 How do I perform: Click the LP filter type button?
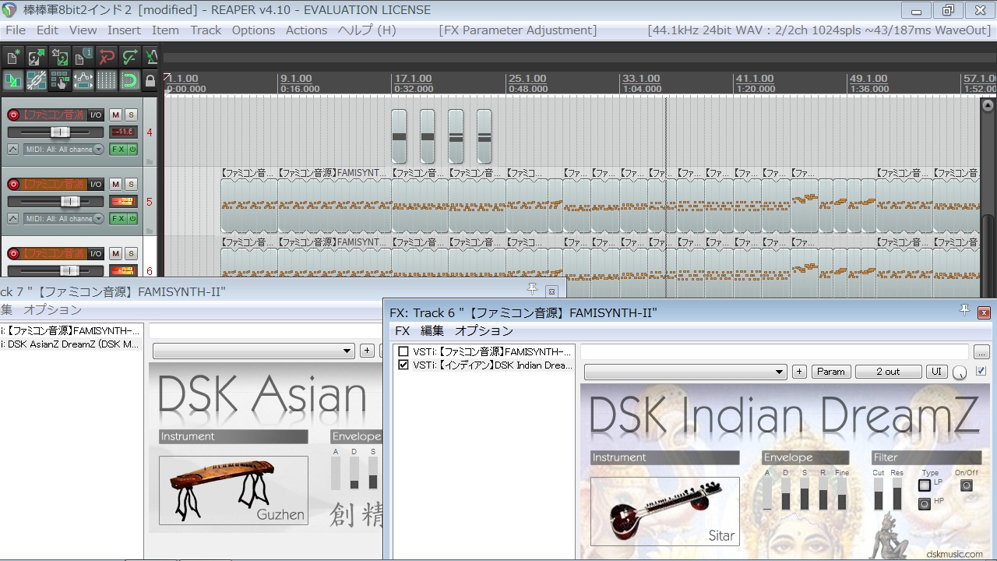coord(925,485)
